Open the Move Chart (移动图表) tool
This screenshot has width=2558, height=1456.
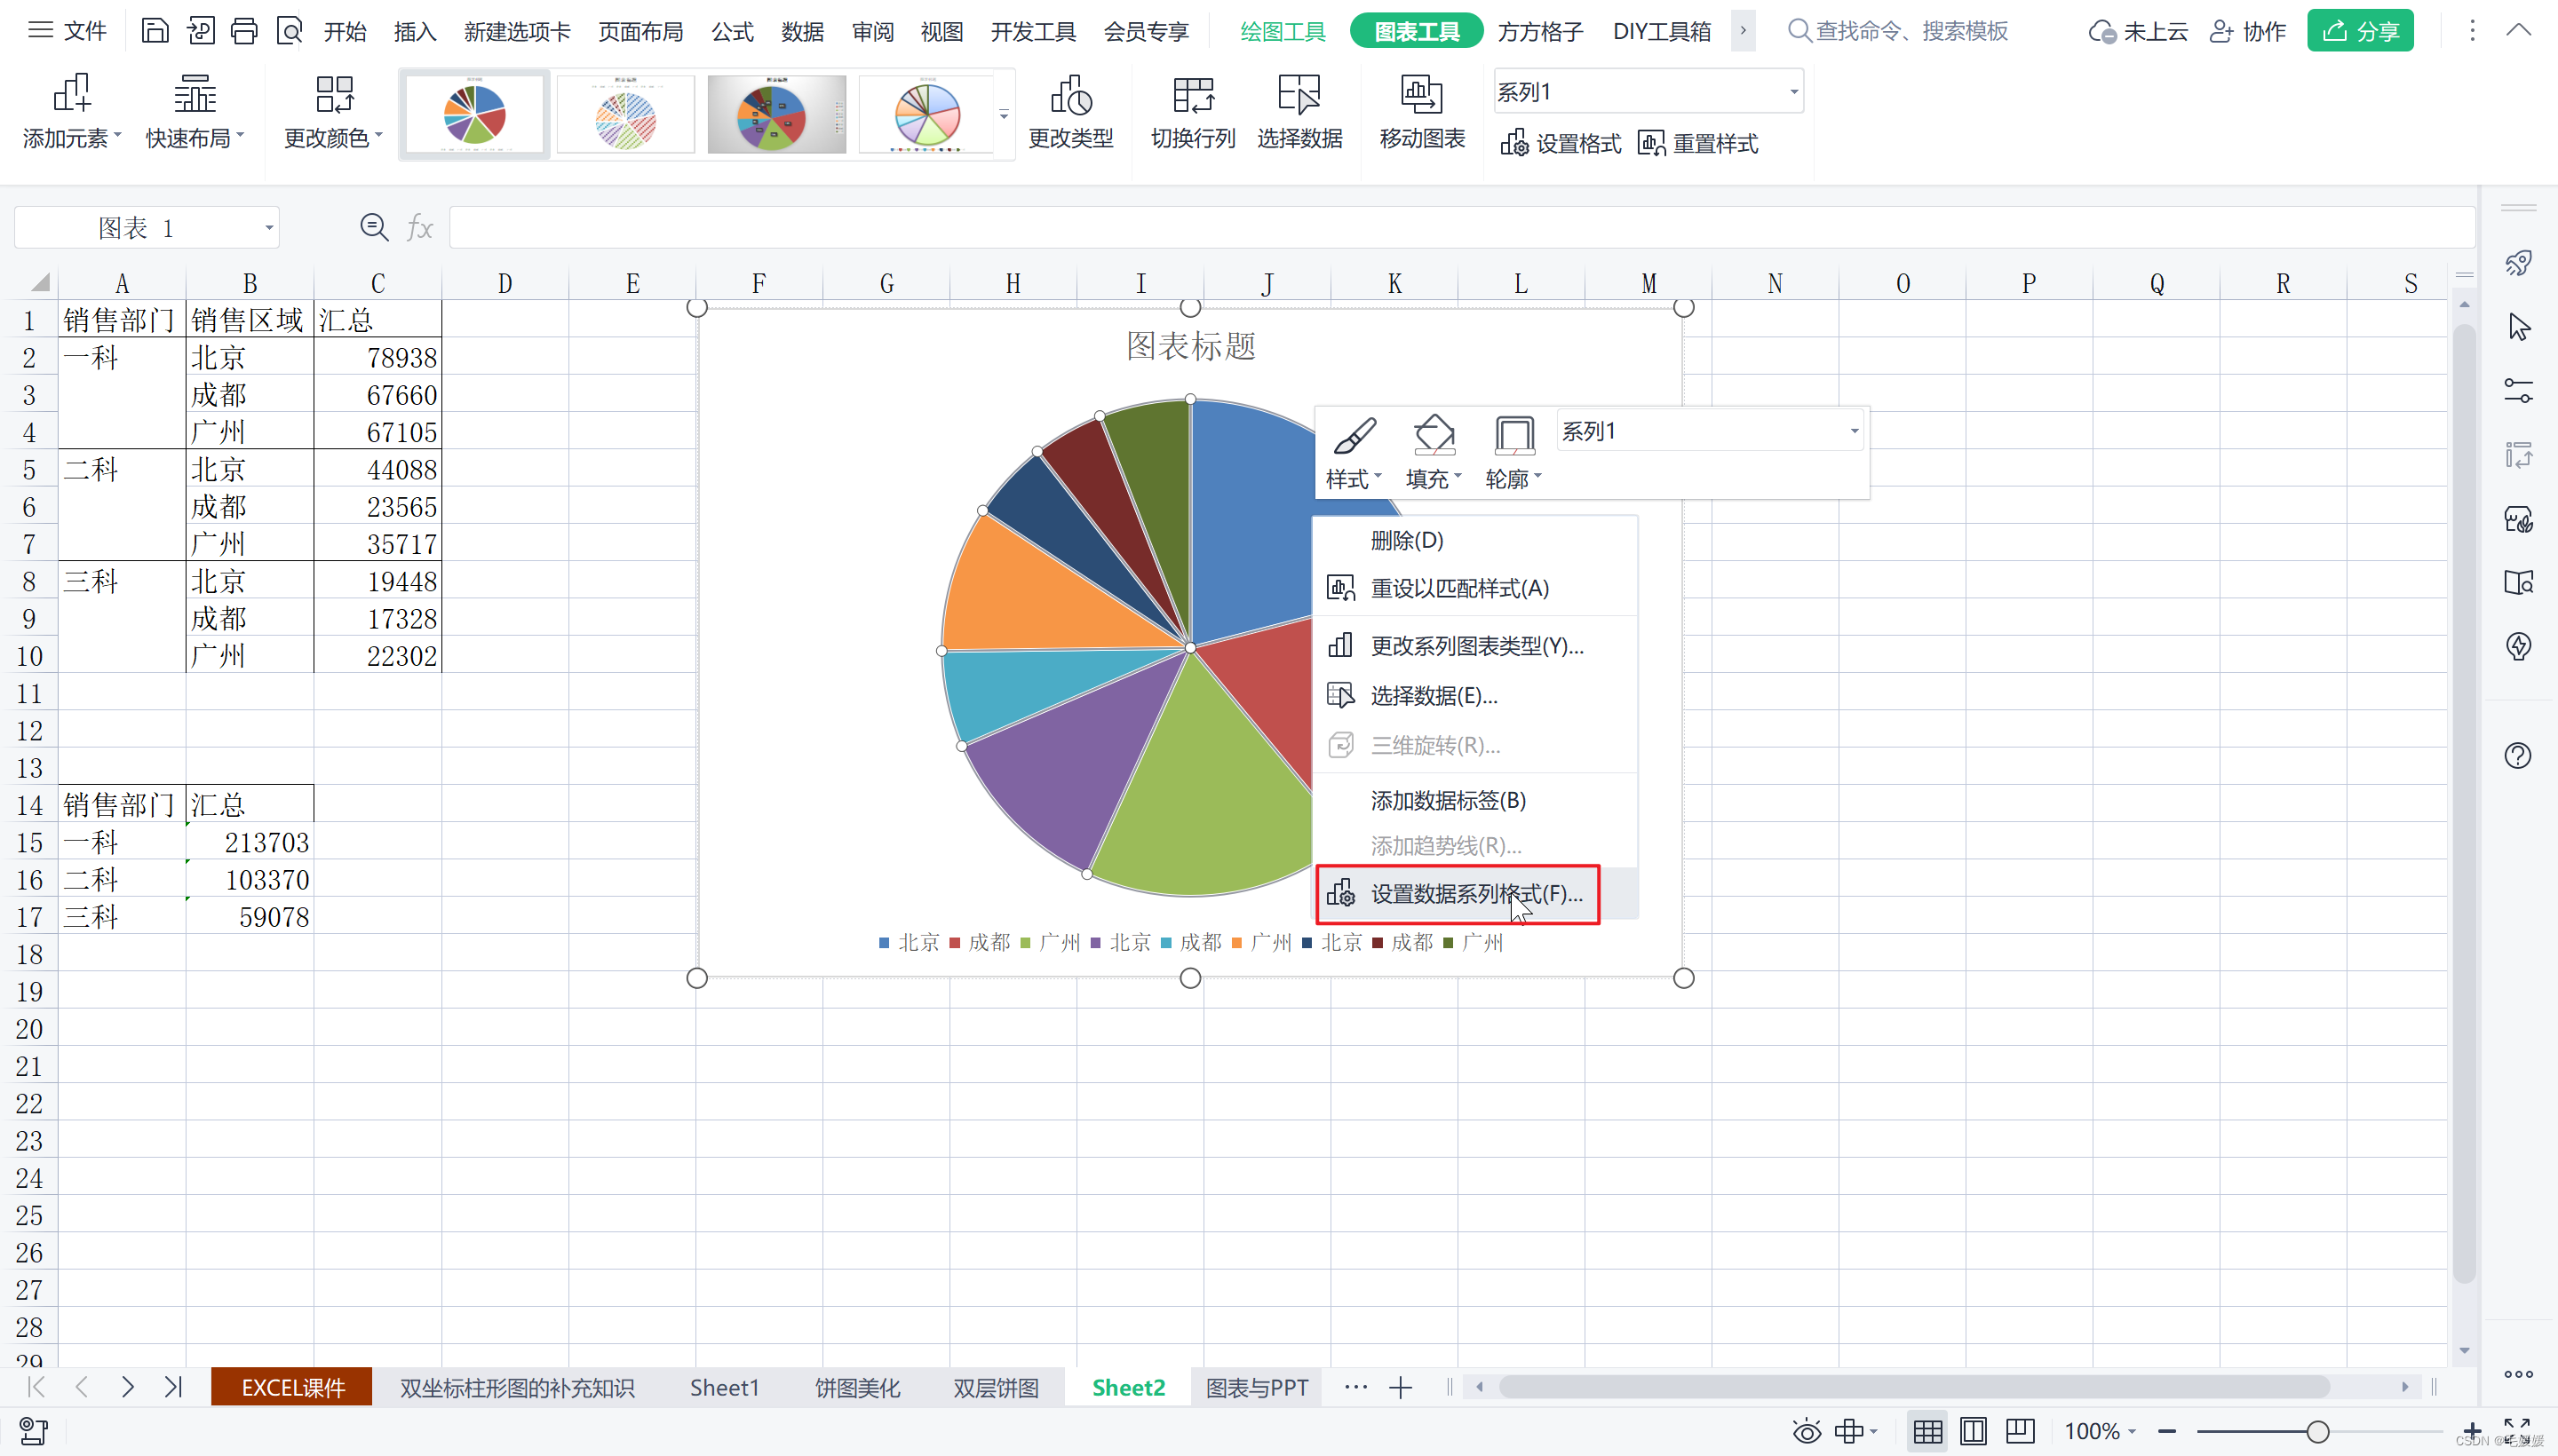pyautogui.click(x=1420, y=96)
